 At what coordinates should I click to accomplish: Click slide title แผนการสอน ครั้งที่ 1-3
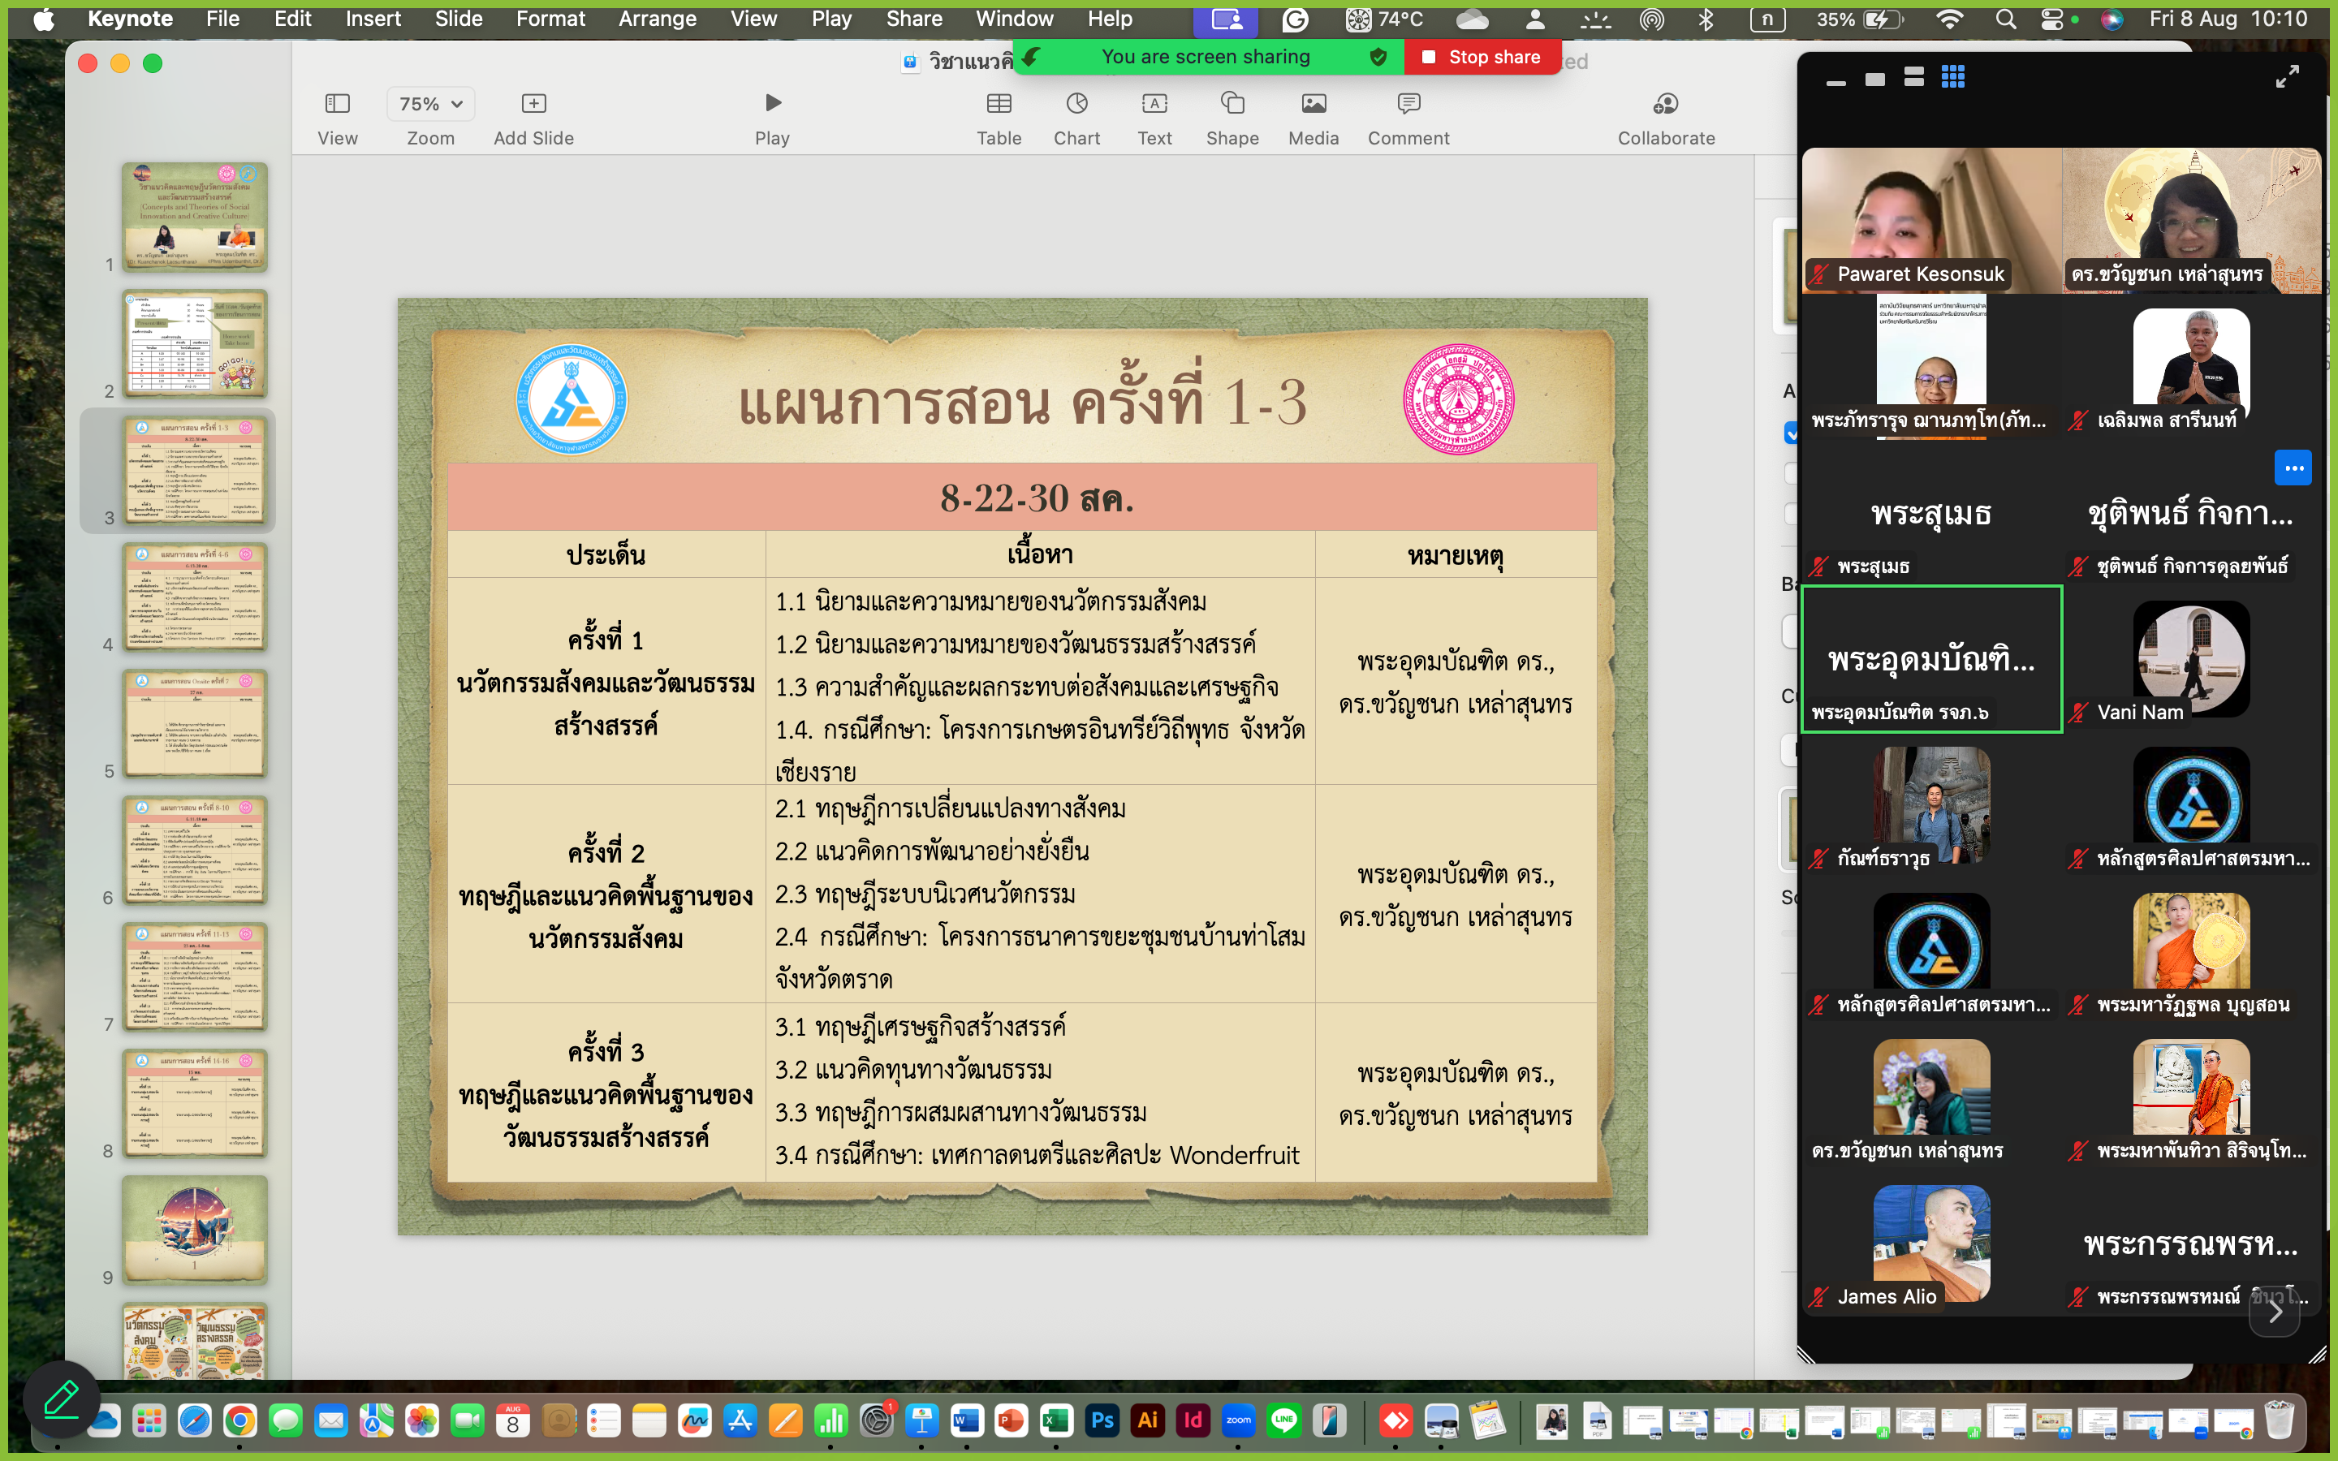1023,401
